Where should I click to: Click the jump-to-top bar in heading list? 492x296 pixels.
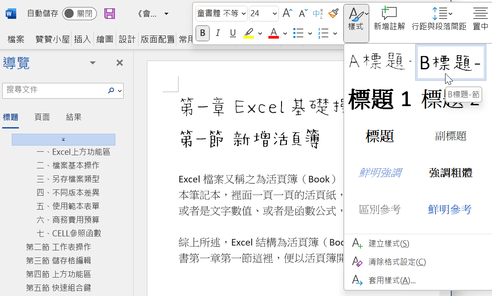64,139
